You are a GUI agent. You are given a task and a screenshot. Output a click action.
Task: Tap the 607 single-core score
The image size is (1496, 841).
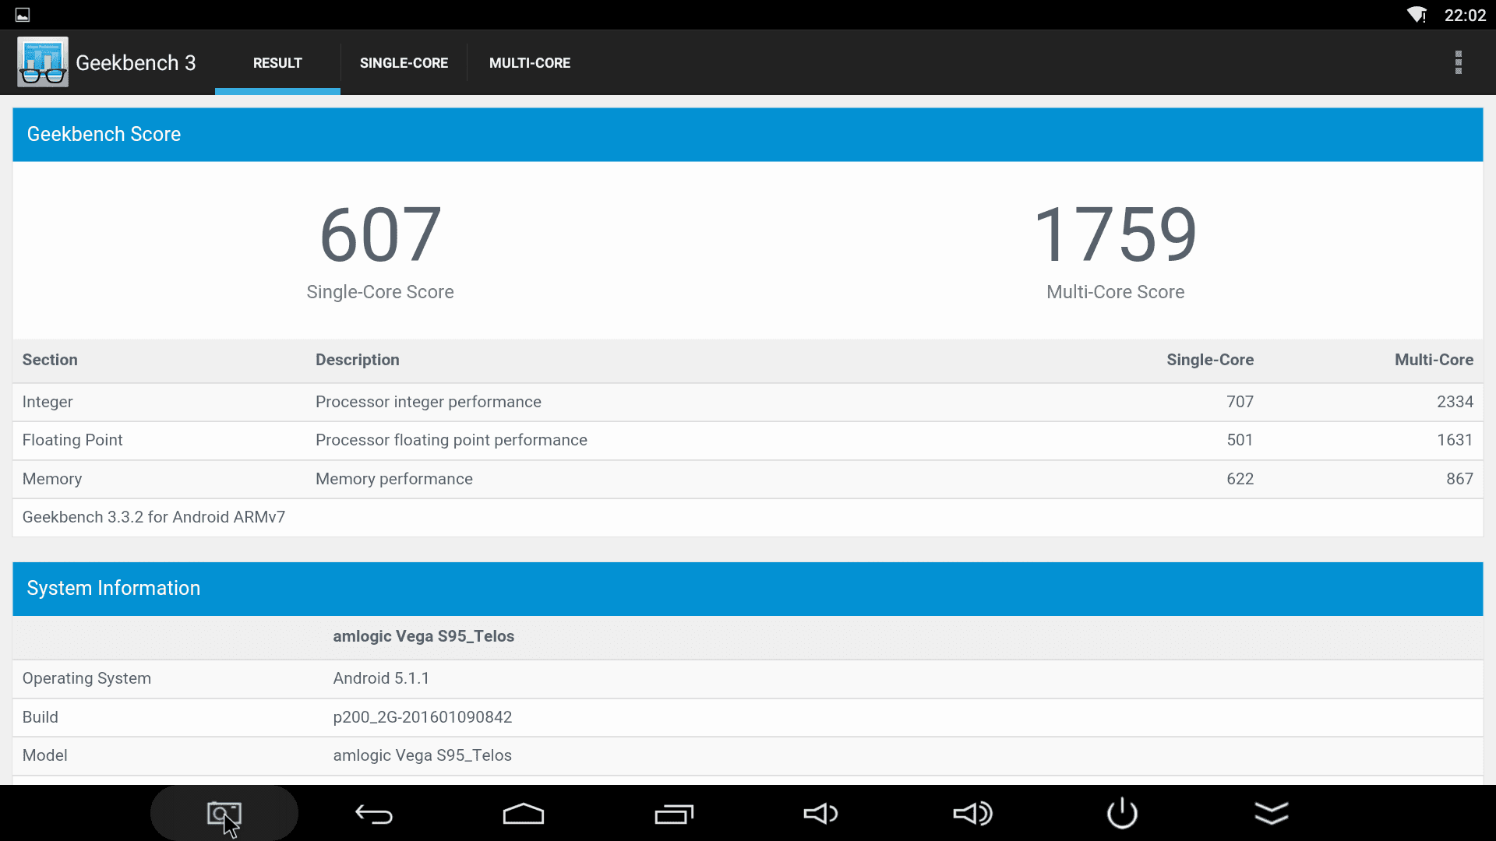point(380,234)
